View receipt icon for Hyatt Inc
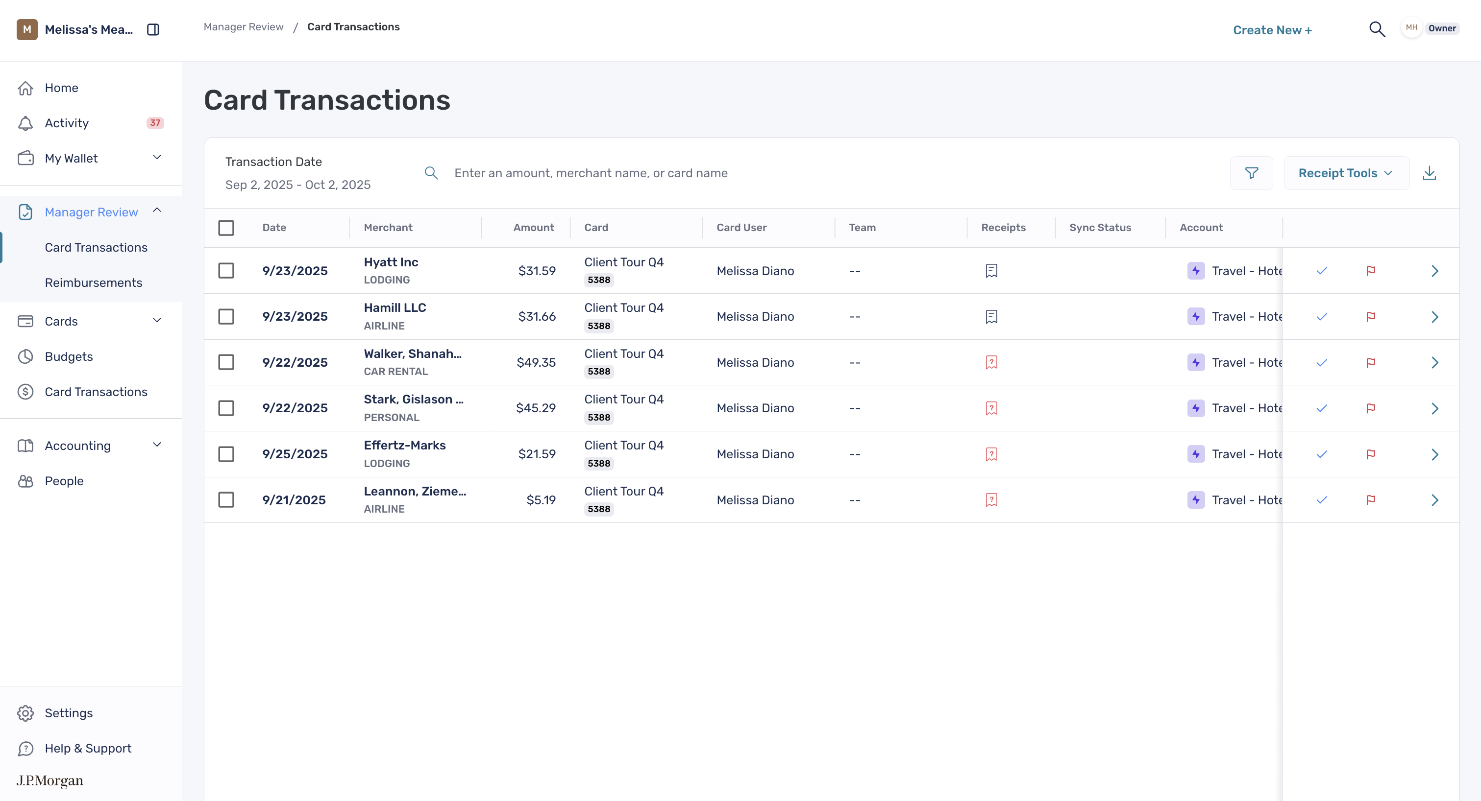The width and height of the screenshot is (1481, 801). point(991,270)
